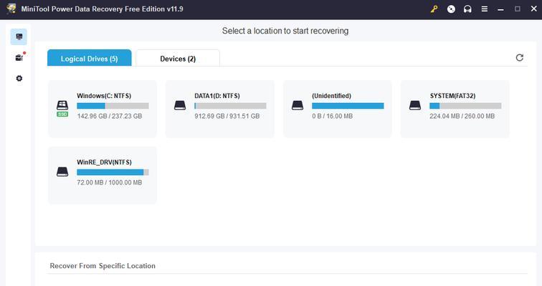Screen dimensions: 542x286
Task: Open the settings gear in sidebar
Action: (19, 78)
